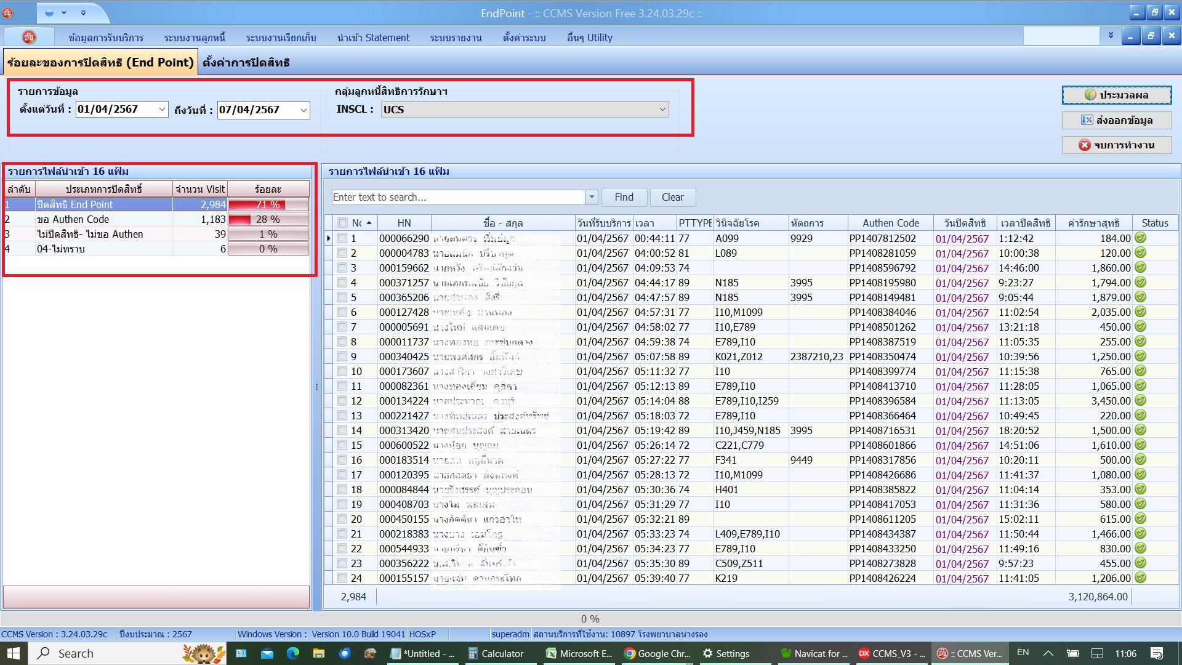Screen dimensions: 1182x665
Task: Expand the INSCL UCS combo box
Action: [662, 110]
